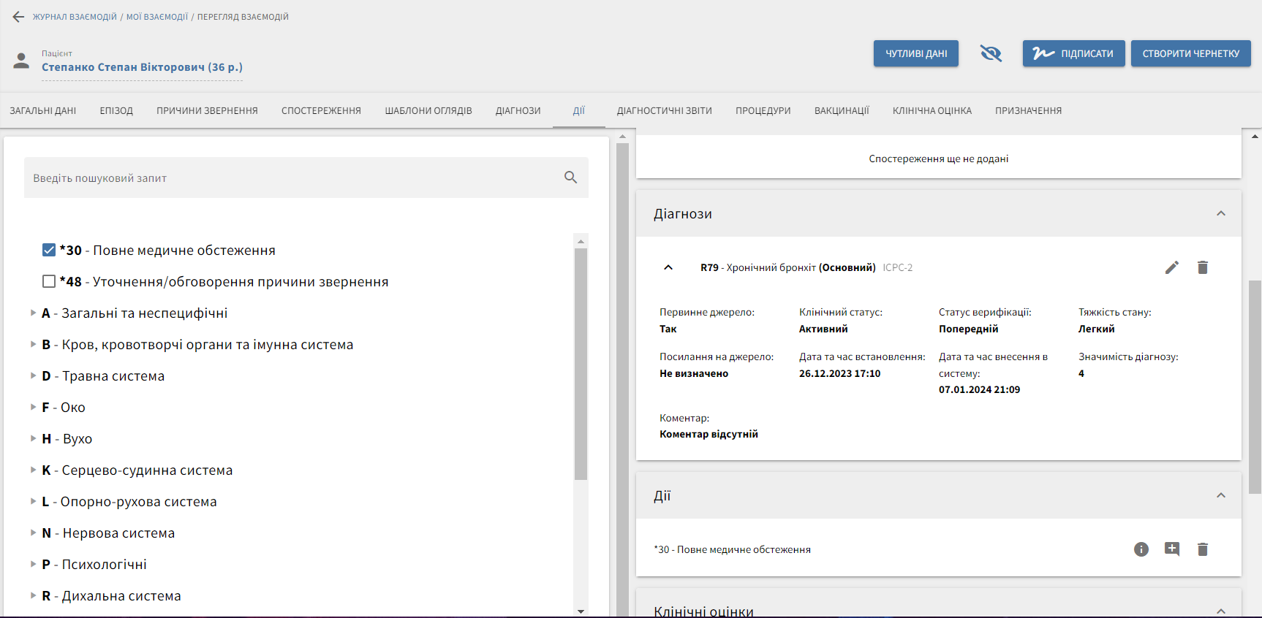The width and height of the screenshot is (1262, 618).
Task: Click the search magnifier icon
Action: [x=570, y=178]
